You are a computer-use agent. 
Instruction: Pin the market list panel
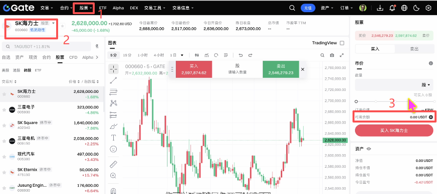(97, 46)
